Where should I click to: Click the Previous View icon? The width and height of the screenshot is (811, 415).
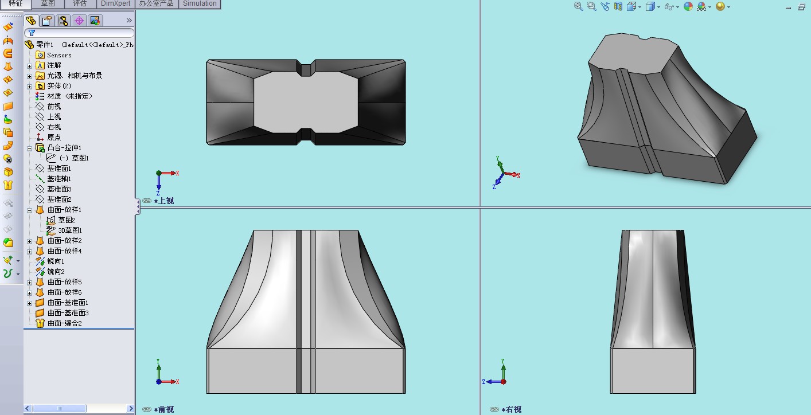point(605,6)
